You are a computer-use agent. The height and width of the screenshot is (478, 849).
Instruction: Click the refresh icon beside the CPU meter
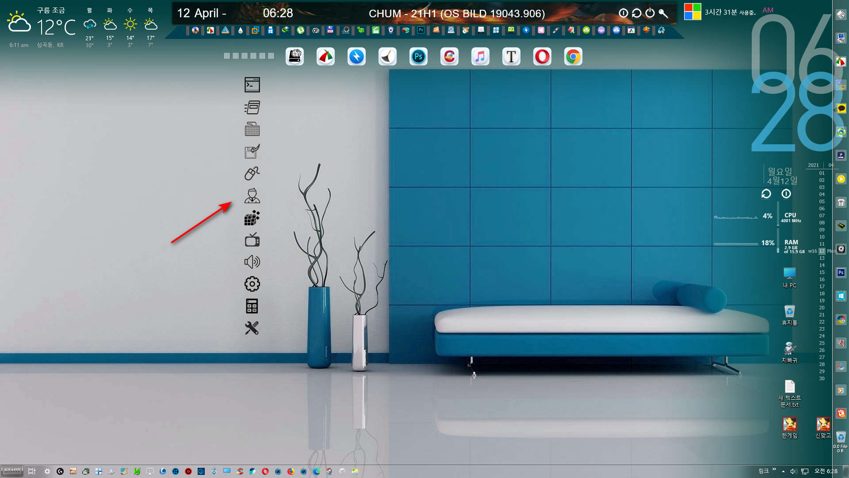[x=766, y=194]
